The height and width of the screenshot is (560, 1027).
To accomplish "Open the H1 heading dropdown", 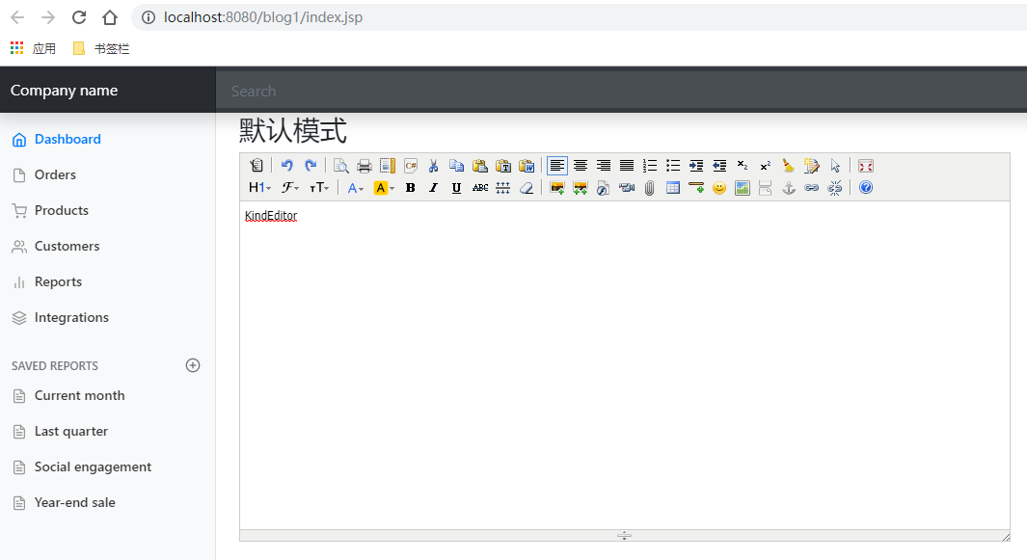I will 257,187.
